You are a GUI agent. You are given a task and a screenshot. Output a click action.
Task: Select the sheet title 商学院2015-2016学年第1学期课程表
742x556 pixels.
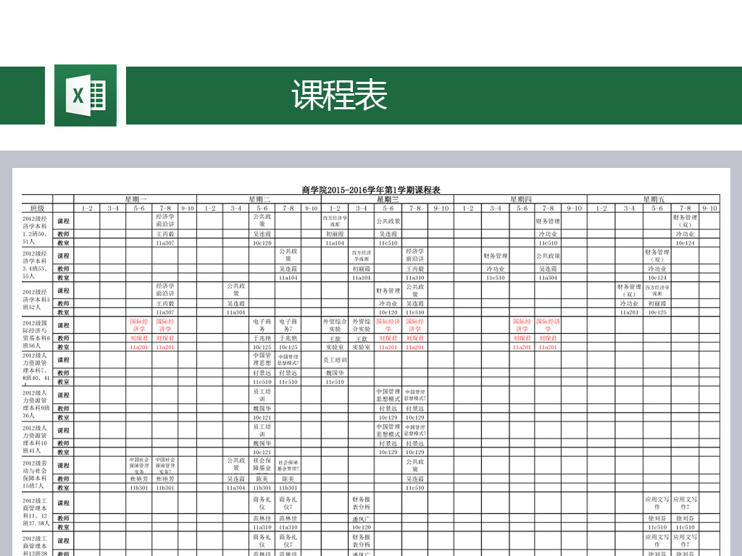371,190
